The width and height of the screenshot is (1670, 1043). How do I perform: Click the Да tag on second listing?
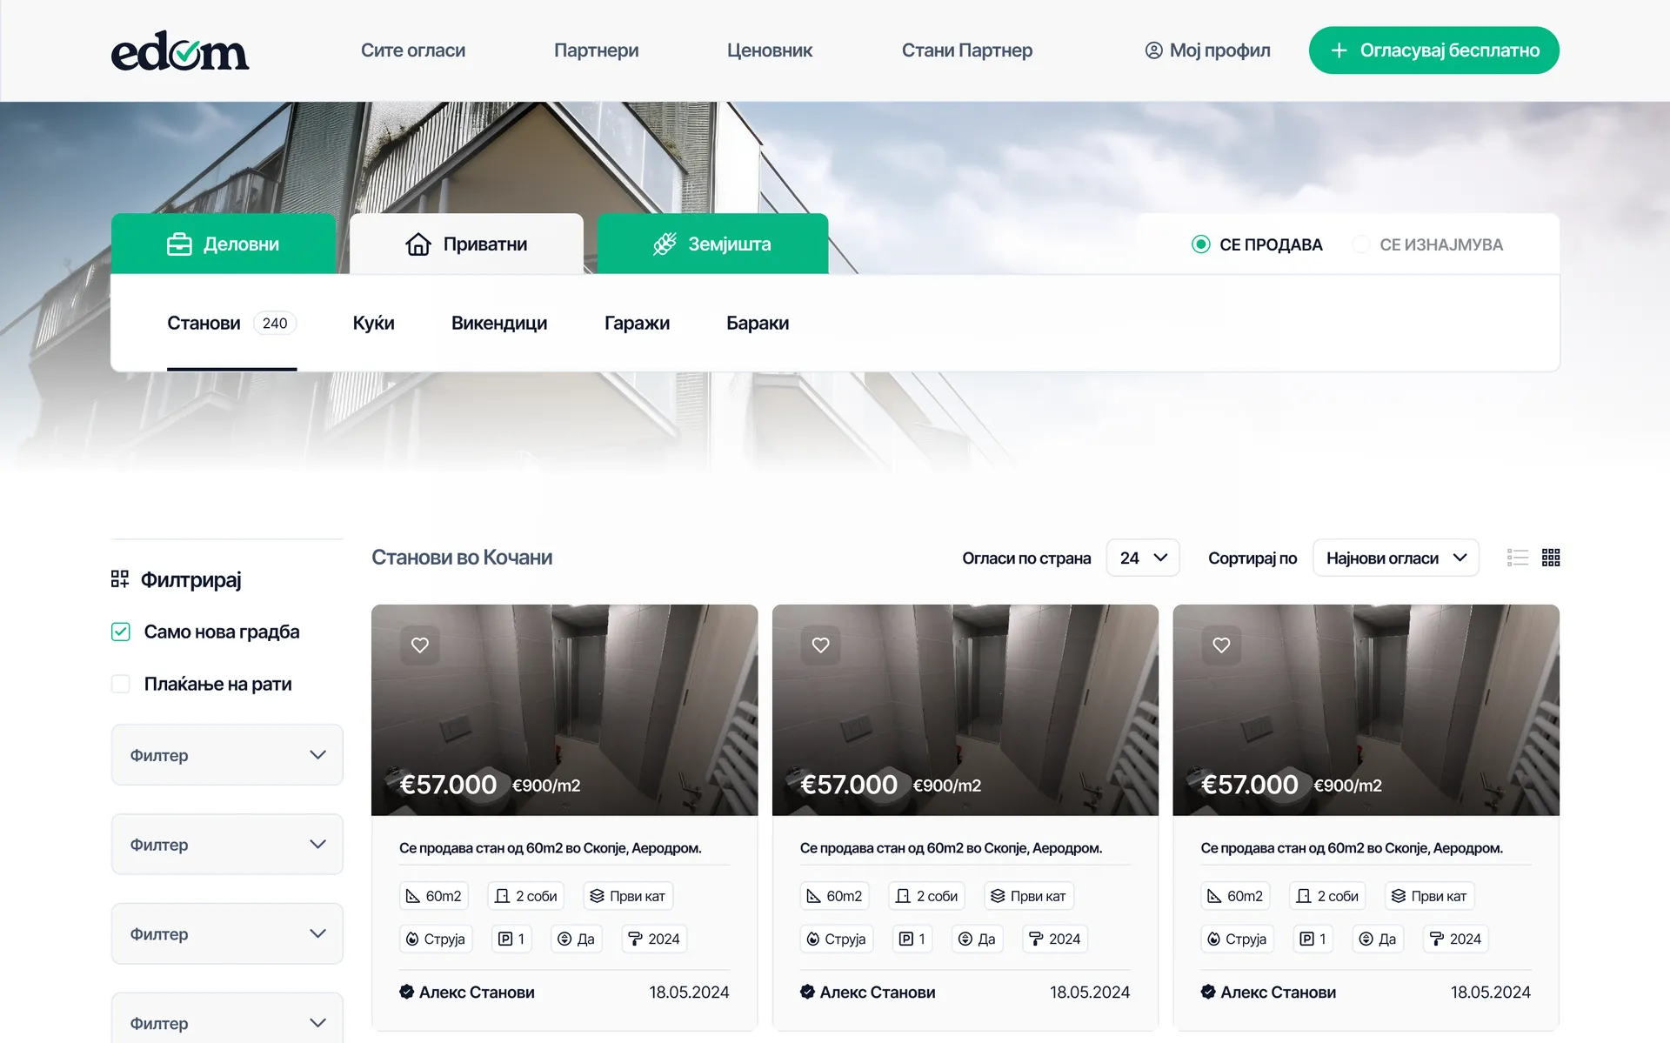tap(977, 939)
